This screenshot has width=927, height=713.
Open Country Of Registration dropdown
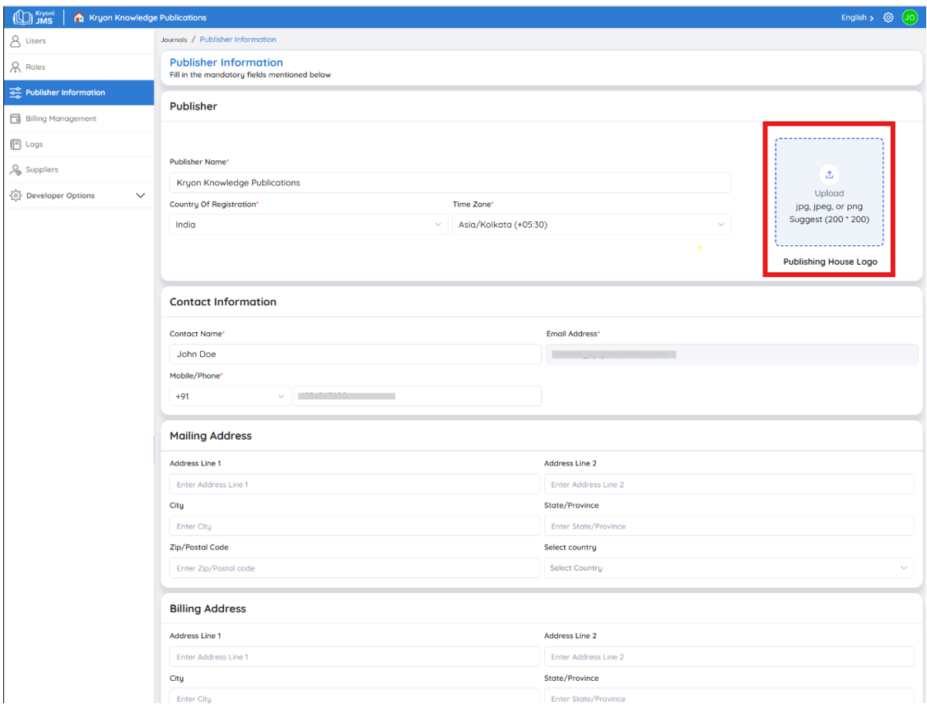(x=307, y=225)
